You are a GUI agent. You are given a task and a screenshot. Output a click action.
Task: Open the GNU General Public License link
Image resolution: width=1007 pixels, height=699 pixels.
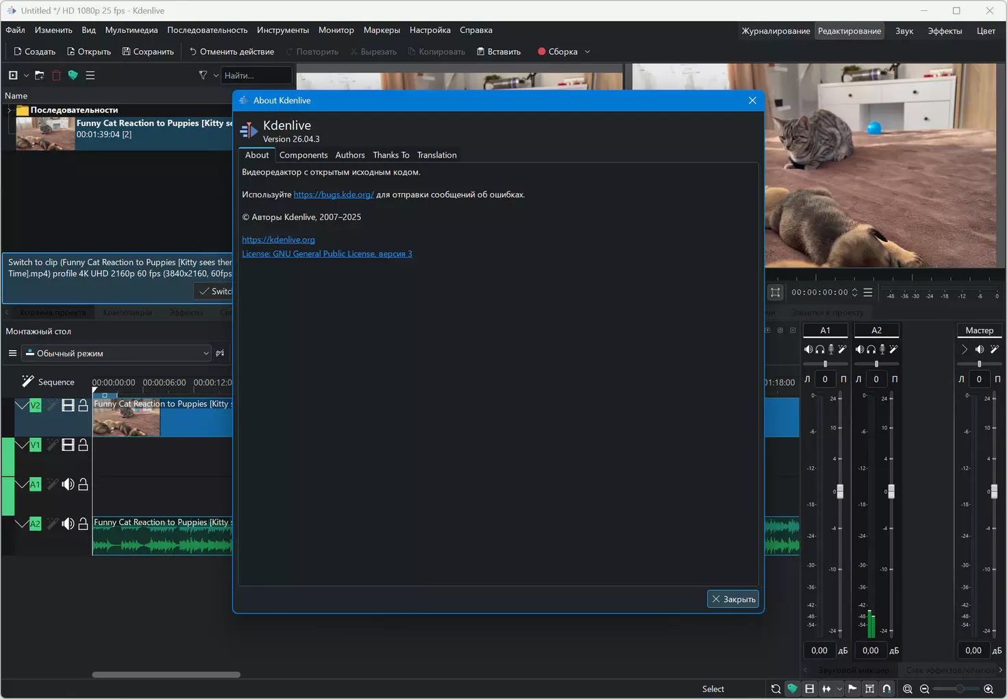[327, 254]
